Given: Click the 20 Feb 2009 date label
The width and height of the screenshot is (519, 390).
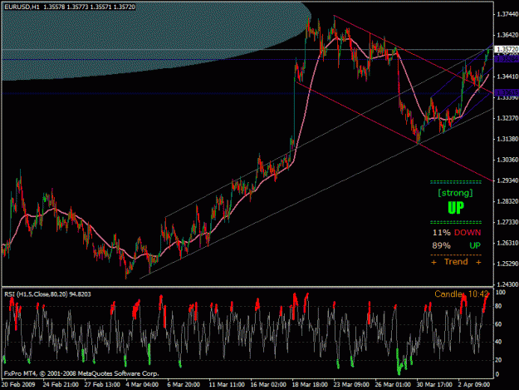Looking at the screenshot, I should pos(18,385).
